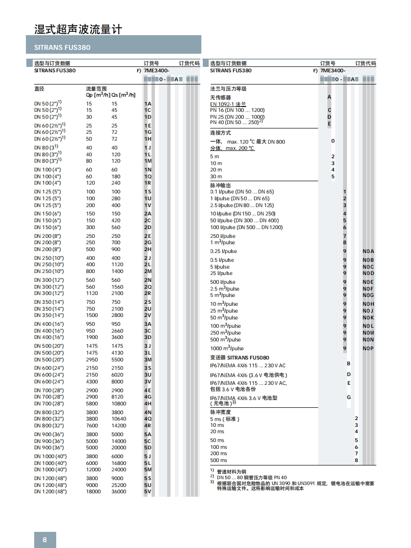Open the underlined EN 1092-1 法兰 text
The image size is (411, 548).
[228, 104]
